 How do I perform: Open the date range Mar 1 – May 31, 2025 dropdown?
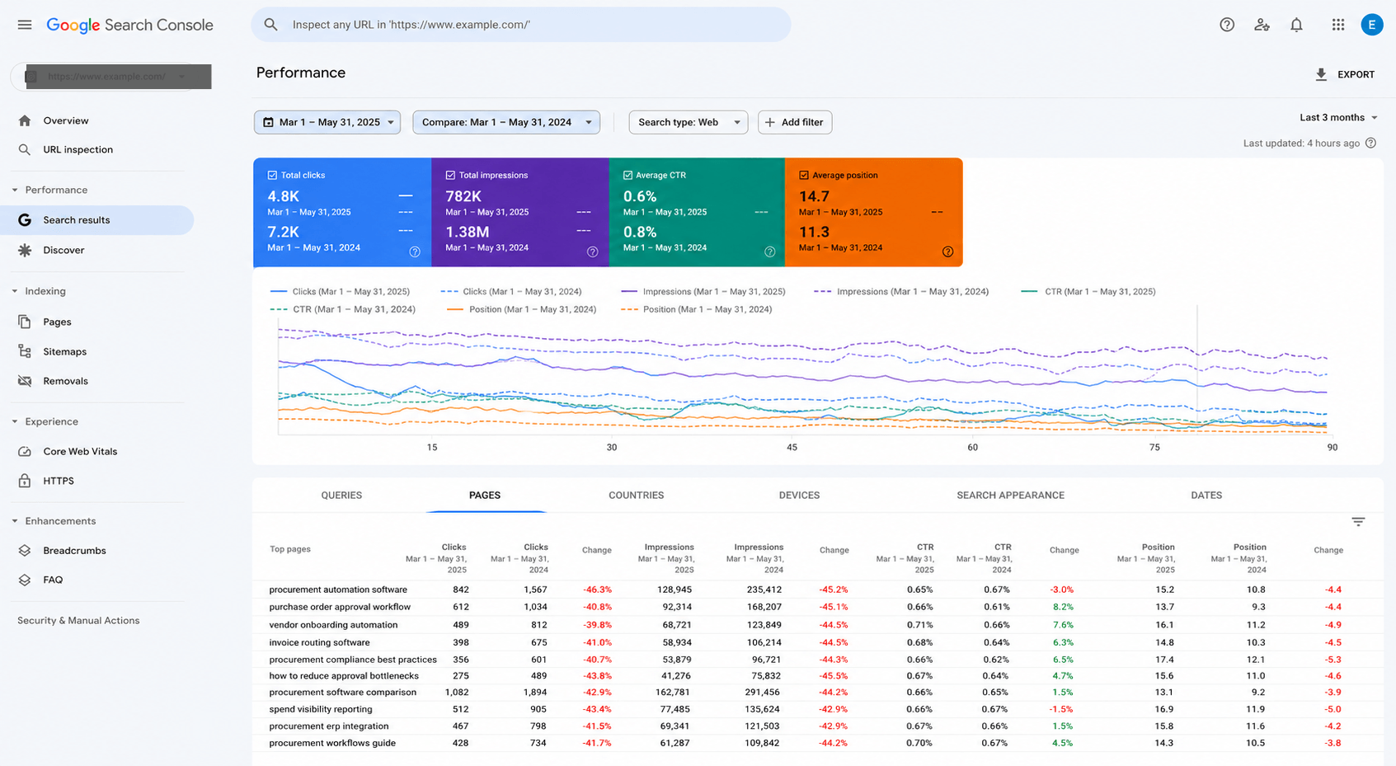tap(327, 122)
